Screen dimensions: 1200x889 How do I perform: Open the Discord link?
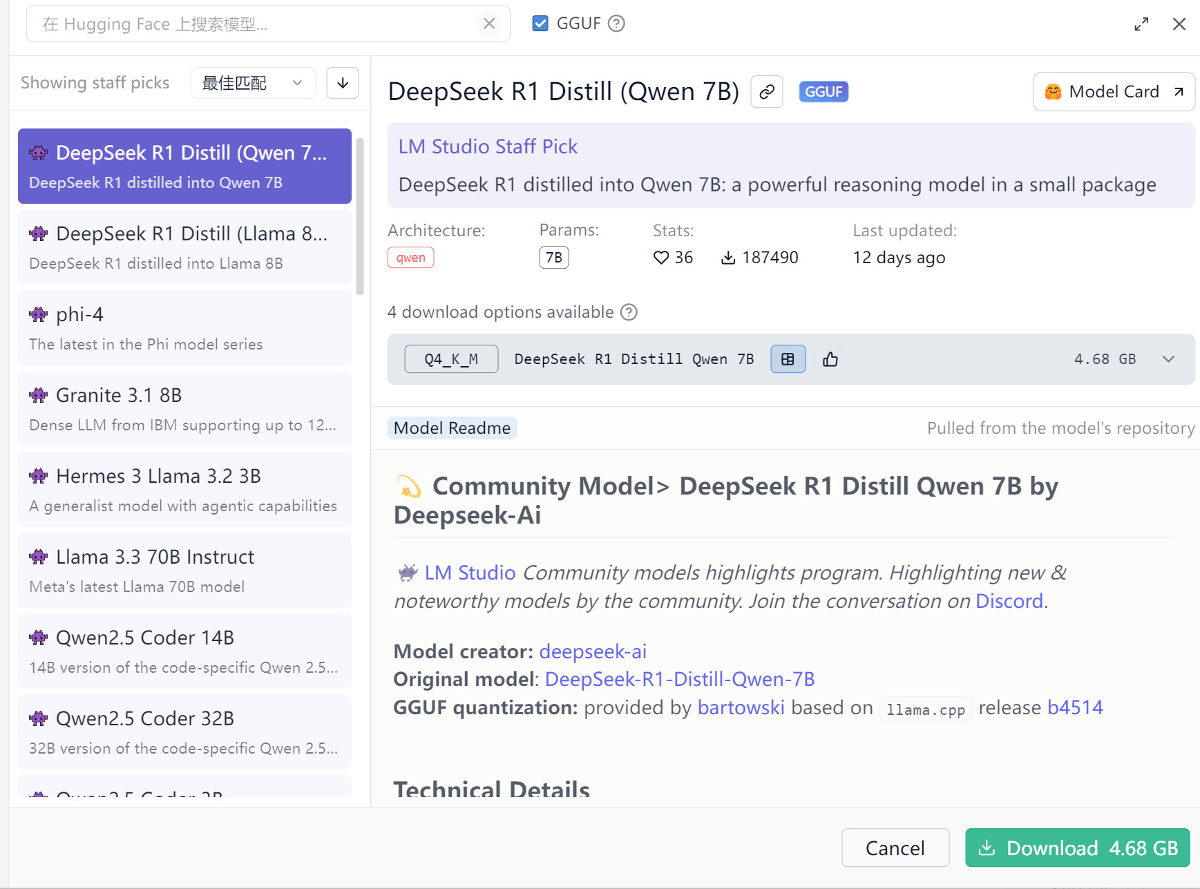point(1009,601)
